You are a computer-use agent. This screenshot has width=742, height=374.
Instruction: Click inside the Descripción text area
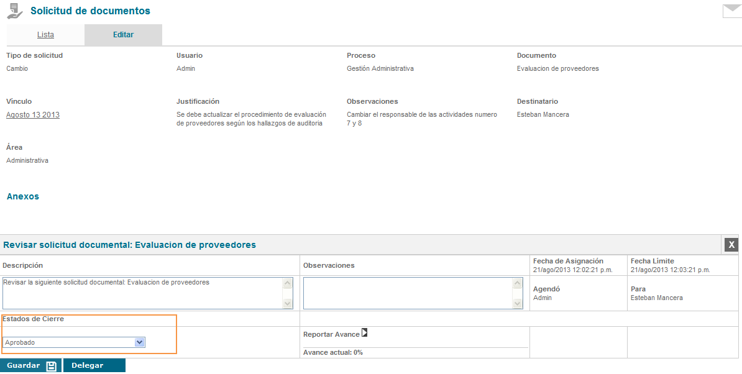[142, 293]
